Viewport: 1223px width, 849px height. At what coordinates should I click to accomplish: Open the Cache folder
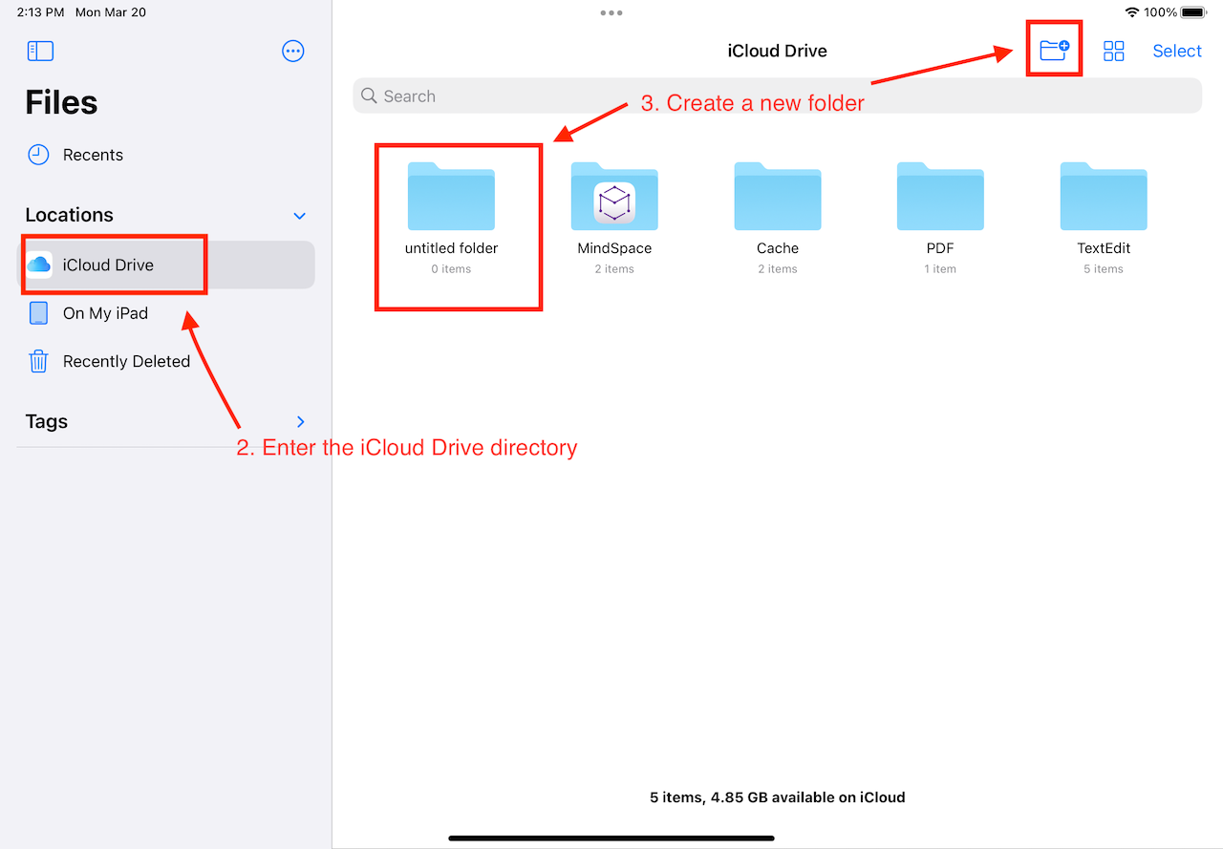click(777, 198)
